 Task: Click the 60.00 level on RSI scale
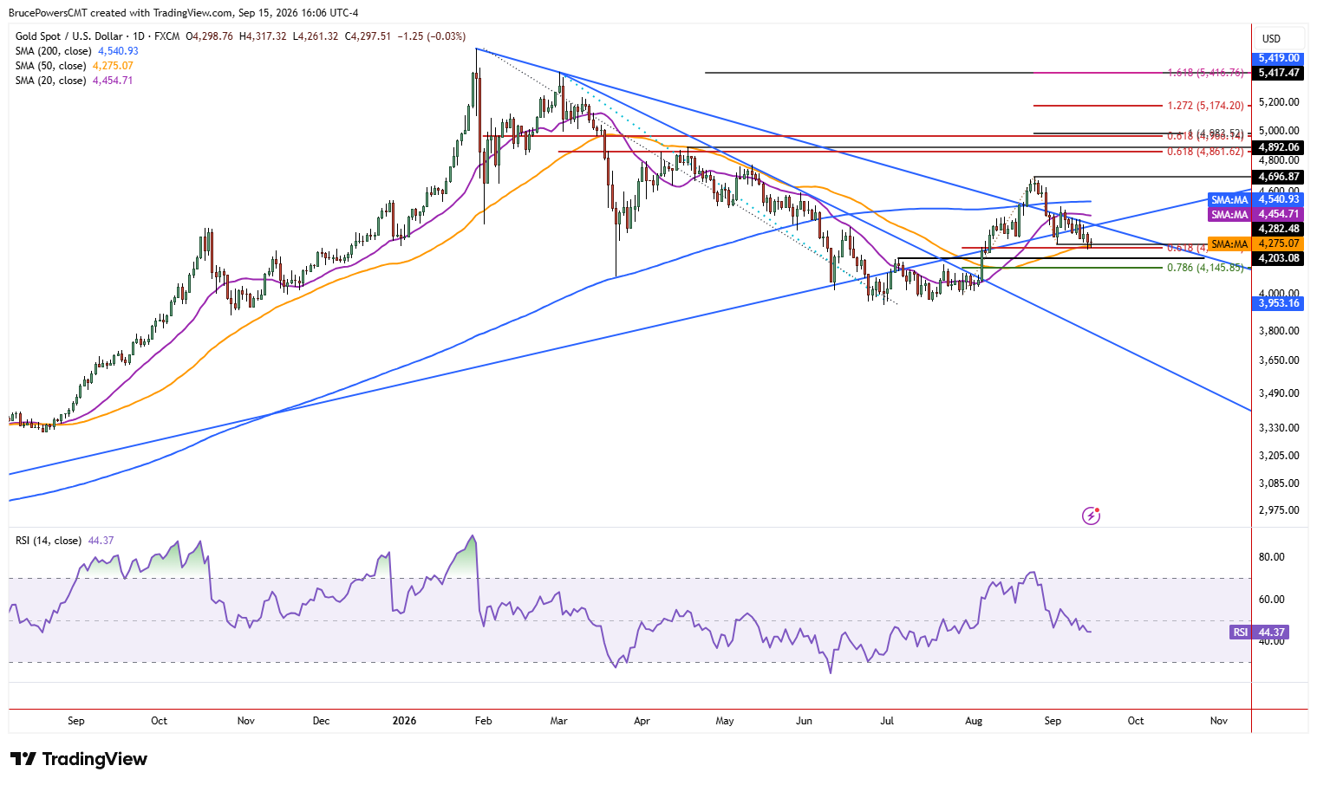point(1271,600)
